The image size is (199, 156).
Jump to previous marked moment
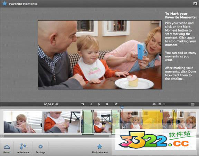point(83,104)
